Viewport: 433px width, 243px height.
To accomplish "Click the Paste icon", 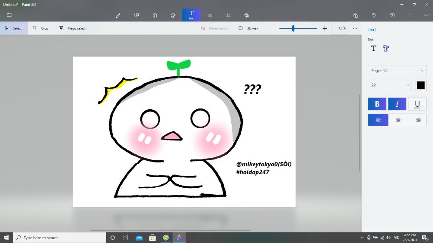I will coord(355,16).
